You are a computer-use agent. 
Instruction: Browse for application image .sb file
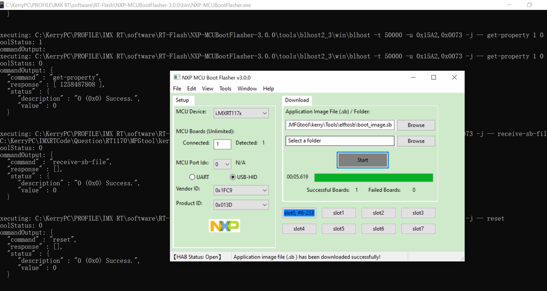pyautogui.click(x=416, y=125)
